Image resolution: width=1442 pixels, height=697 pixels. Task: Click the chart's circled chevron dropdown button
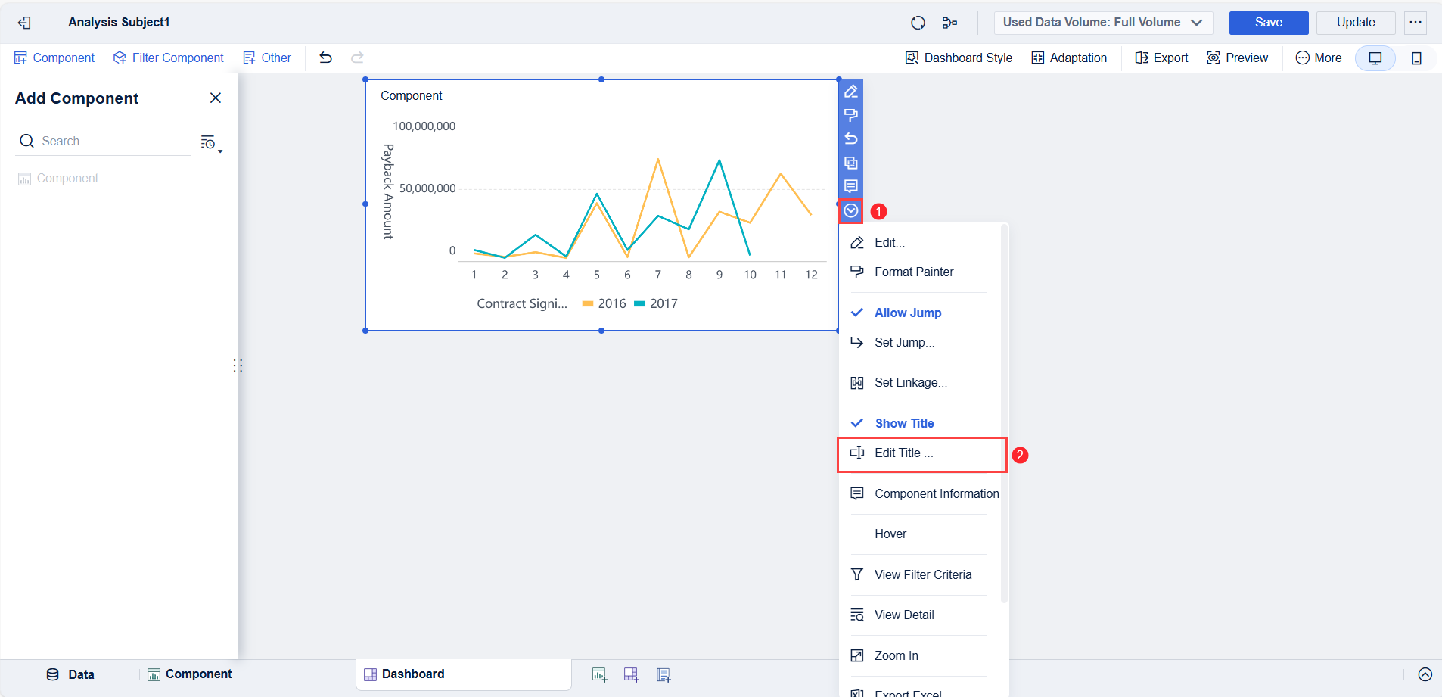tap(851, 210)
